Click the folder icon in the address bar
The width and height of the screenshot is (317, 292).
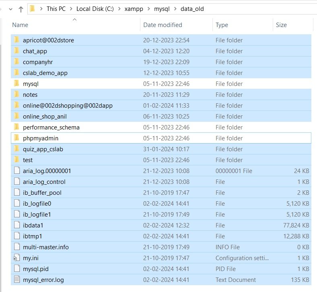32,9
